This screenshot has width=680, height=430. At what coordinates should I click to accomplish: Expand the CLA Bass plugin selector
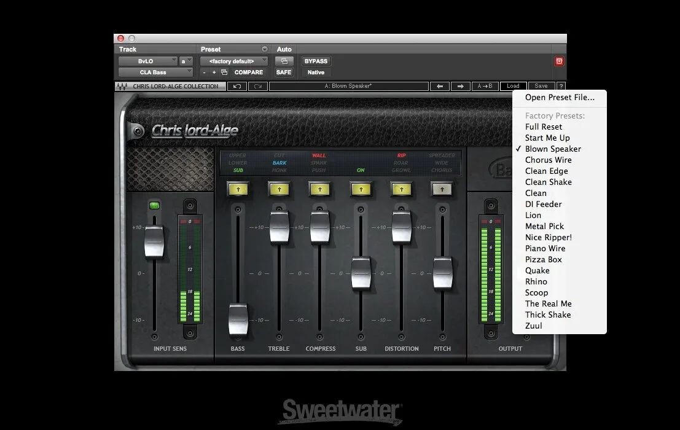click(155, 72)
